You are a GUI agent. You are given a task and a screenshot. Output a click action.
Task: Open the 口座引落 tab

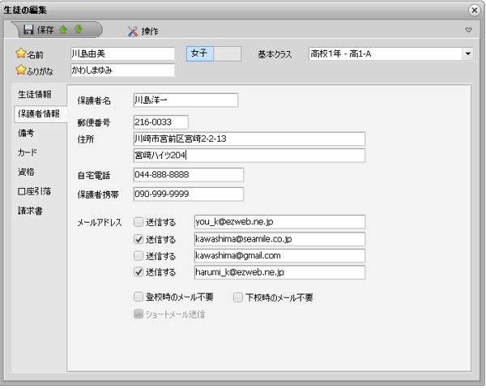(34, 191)
